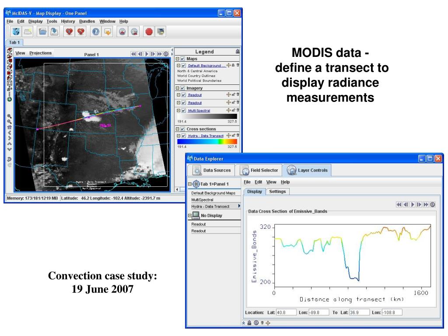Click the trash icon at Data Explorer bottom
448x336 pixels.
coord(262,323)
